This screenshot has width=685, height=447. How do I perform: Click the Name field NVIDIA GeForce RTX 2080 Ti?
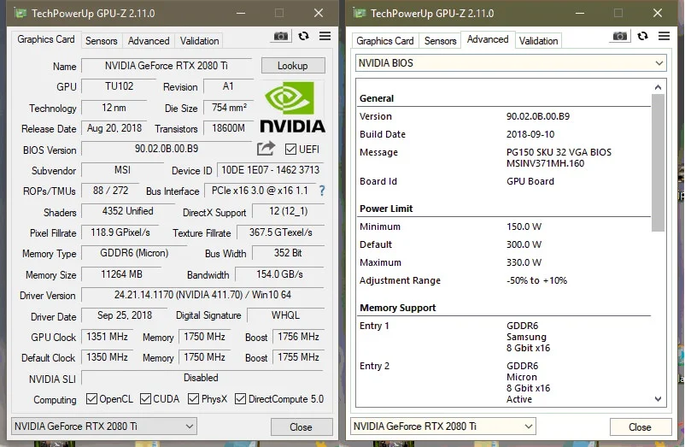coord(167,66)
